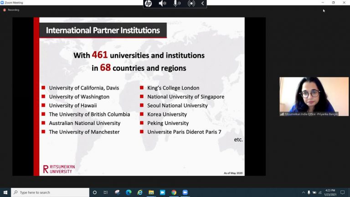Open network settings from the tray
This screenshot has height=197, width=350.
coord(320,192)
